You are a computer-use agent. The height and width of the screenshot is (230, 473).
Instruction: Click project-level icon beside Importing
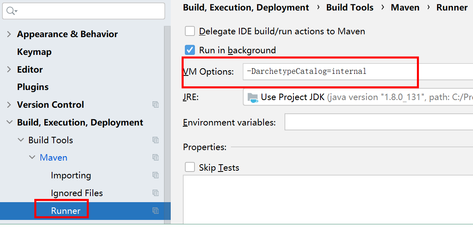coord(155,175)
